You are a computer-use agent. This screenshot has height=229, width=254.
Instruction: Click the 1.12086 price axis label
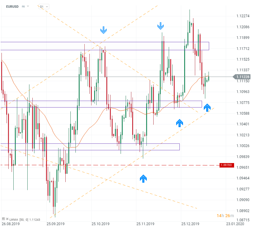[243, 27]
